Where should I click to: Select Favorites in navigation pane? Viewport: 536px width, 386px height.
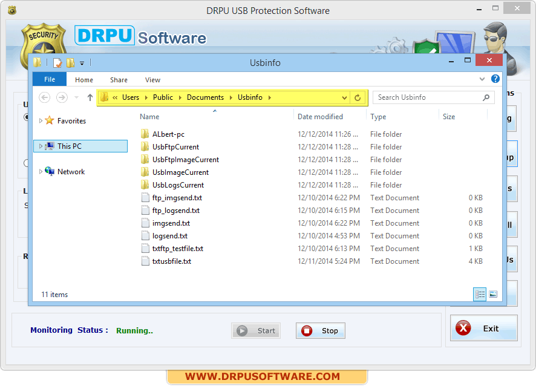click(x=71, y=120)
